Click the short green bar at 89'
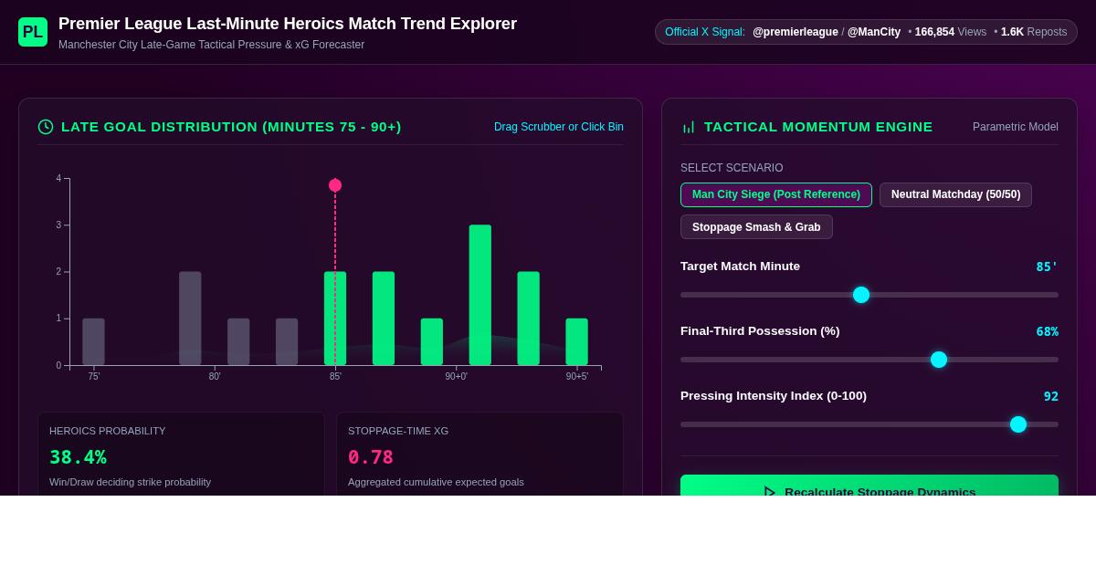The width and height of the screenshot is (1096, 575). pos(432,341)
